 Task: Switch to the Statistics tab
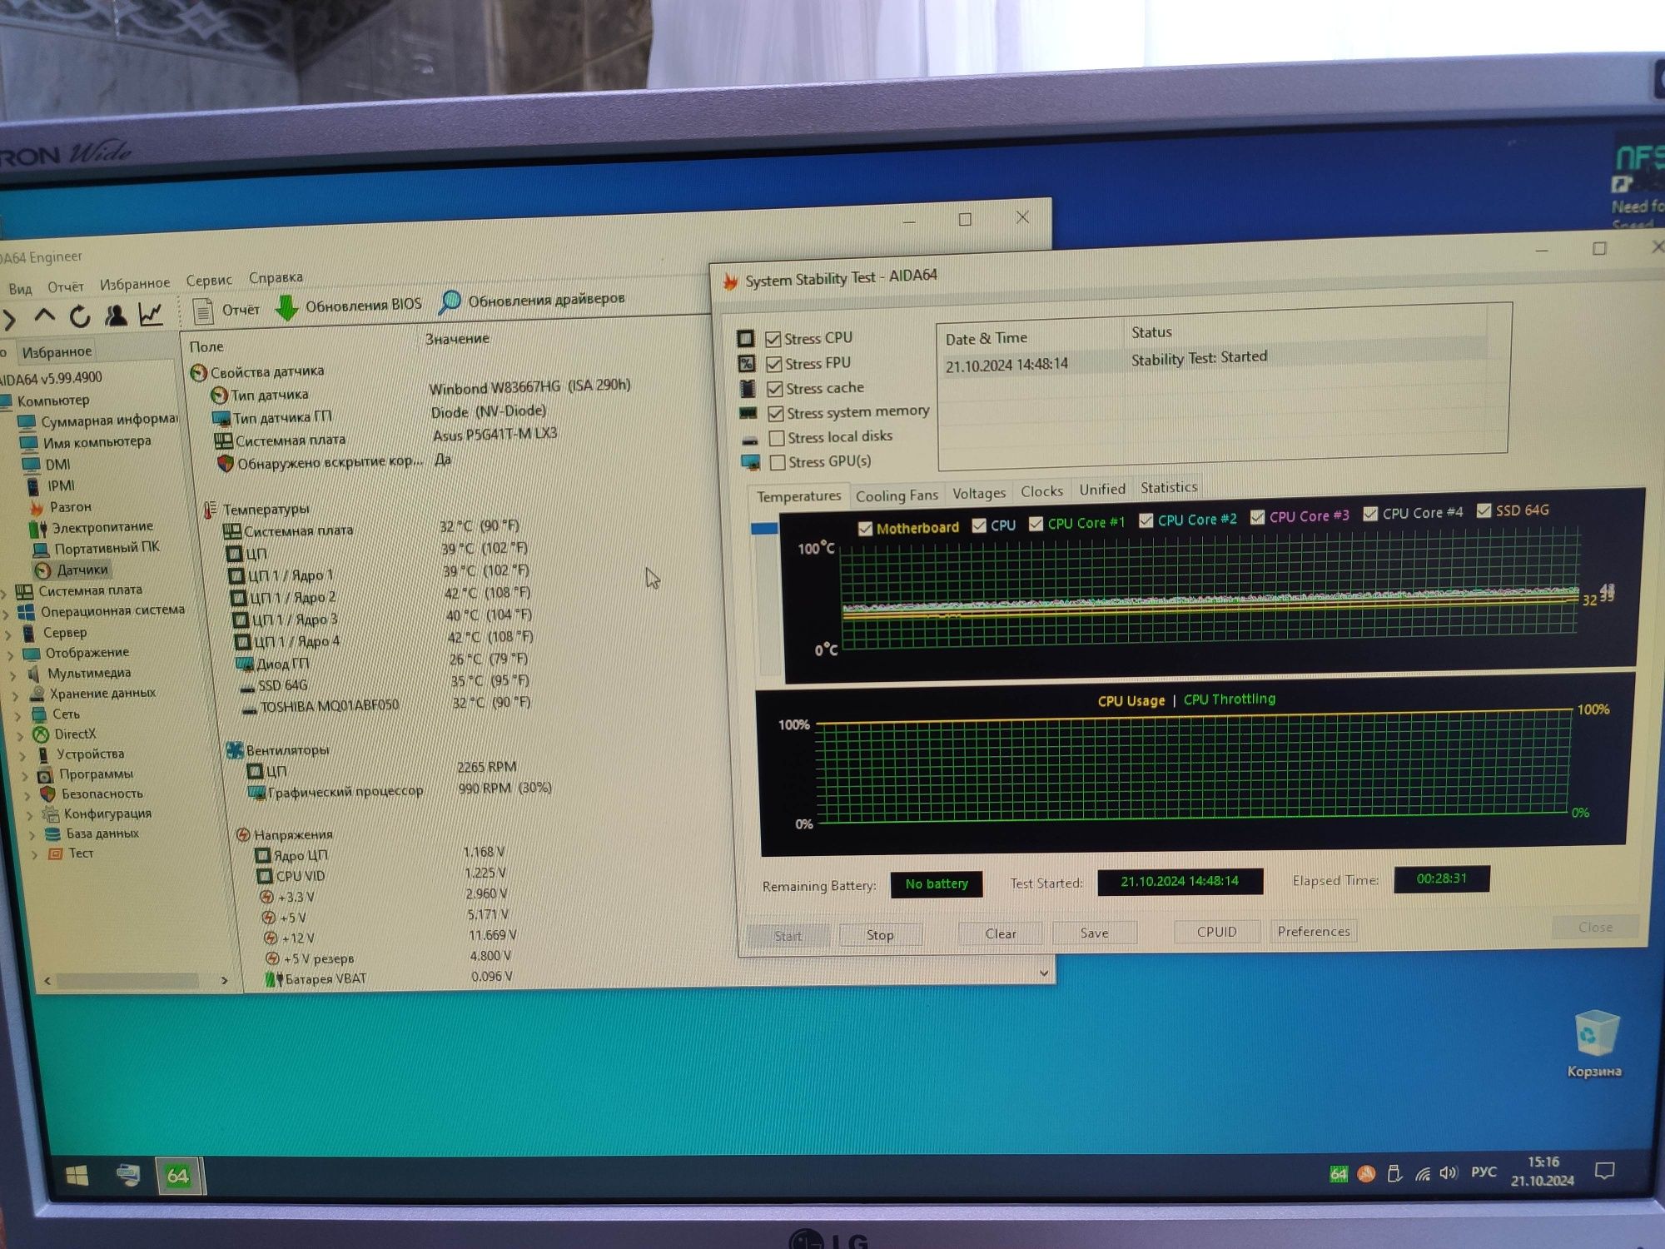pyautogui.click(x=1169, y=488)
